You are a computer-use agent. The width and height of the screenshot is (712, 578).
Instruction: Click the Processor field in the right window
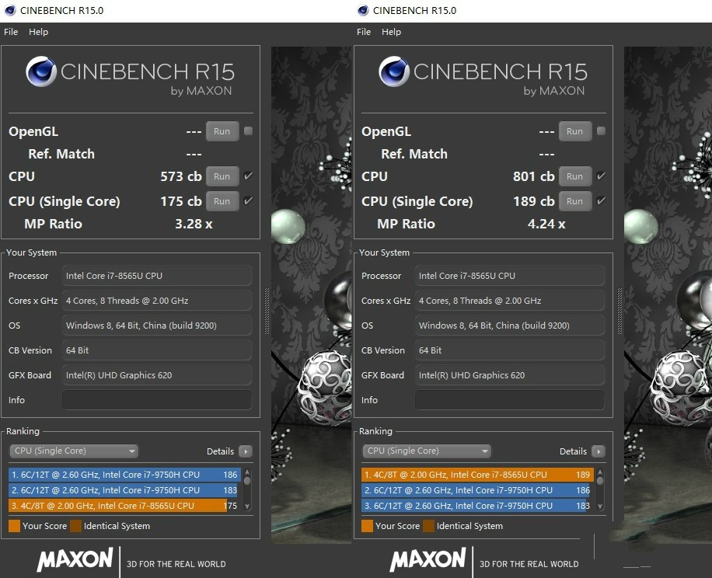[x=509, y=275]
